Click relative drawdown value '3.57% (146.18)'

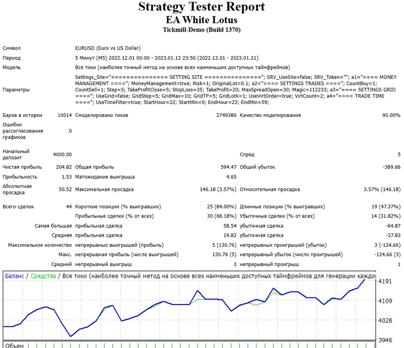tap(382, 189)
